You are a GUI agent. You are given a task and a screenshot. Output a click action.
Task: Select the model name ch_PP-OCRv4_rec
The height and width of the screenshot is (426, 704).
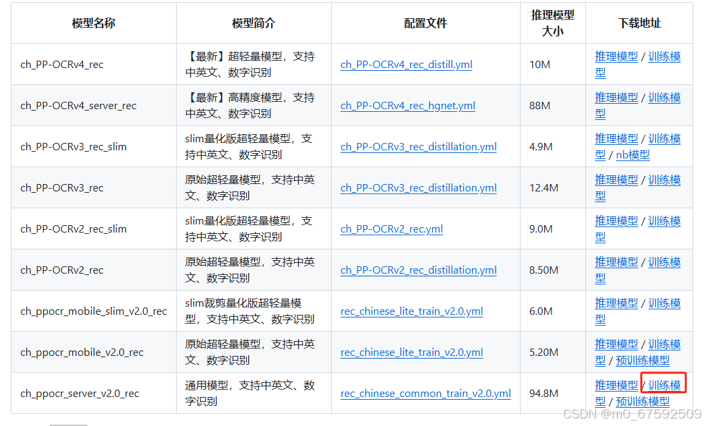[62, 65]
